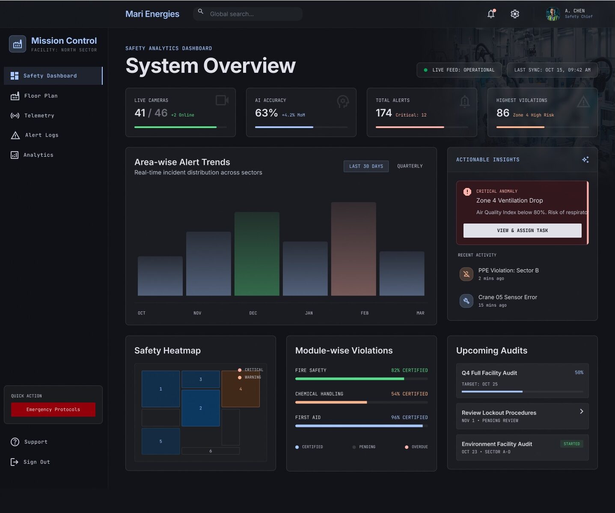Viewport: 615px width, 513px height.
Task: Click the Crane 05 wrench icon
Action: pos(466,301)
